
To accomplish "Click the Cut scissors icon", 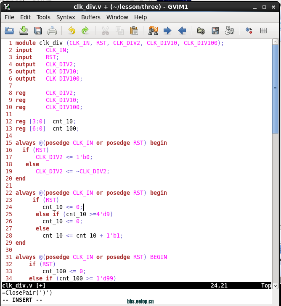I will coord(106,31).
